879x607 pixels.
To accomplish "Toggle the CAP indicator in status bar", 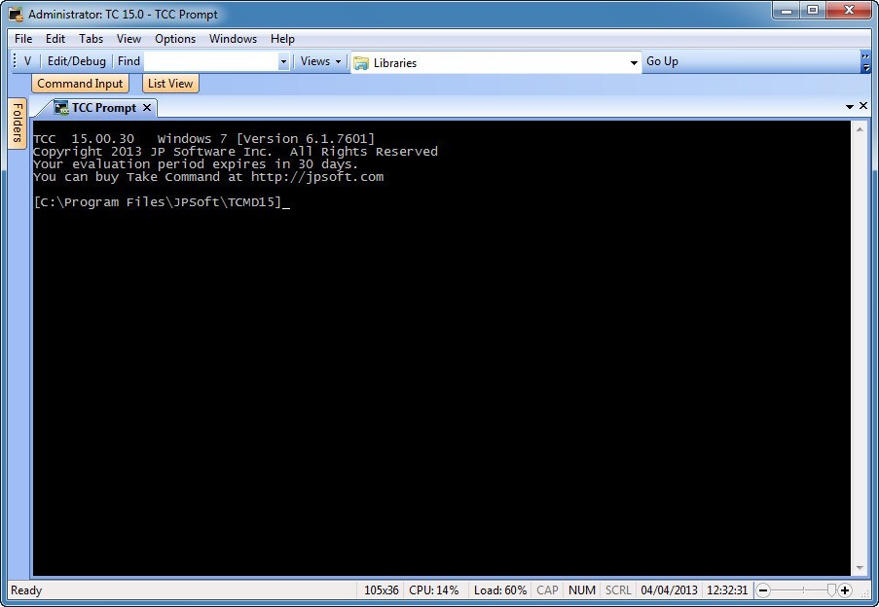I will point(547,590).
